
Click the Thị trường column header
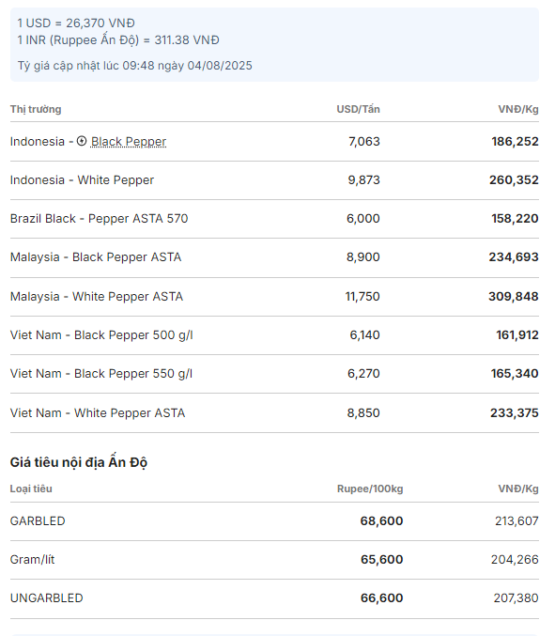pyautogui.click(x=36, y=109)
